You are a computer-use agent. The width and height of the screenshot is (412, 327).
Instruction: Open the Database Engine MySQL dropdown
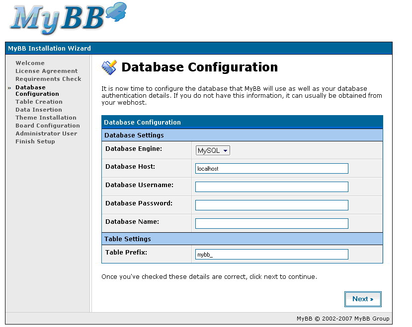[x=213, y=150]
